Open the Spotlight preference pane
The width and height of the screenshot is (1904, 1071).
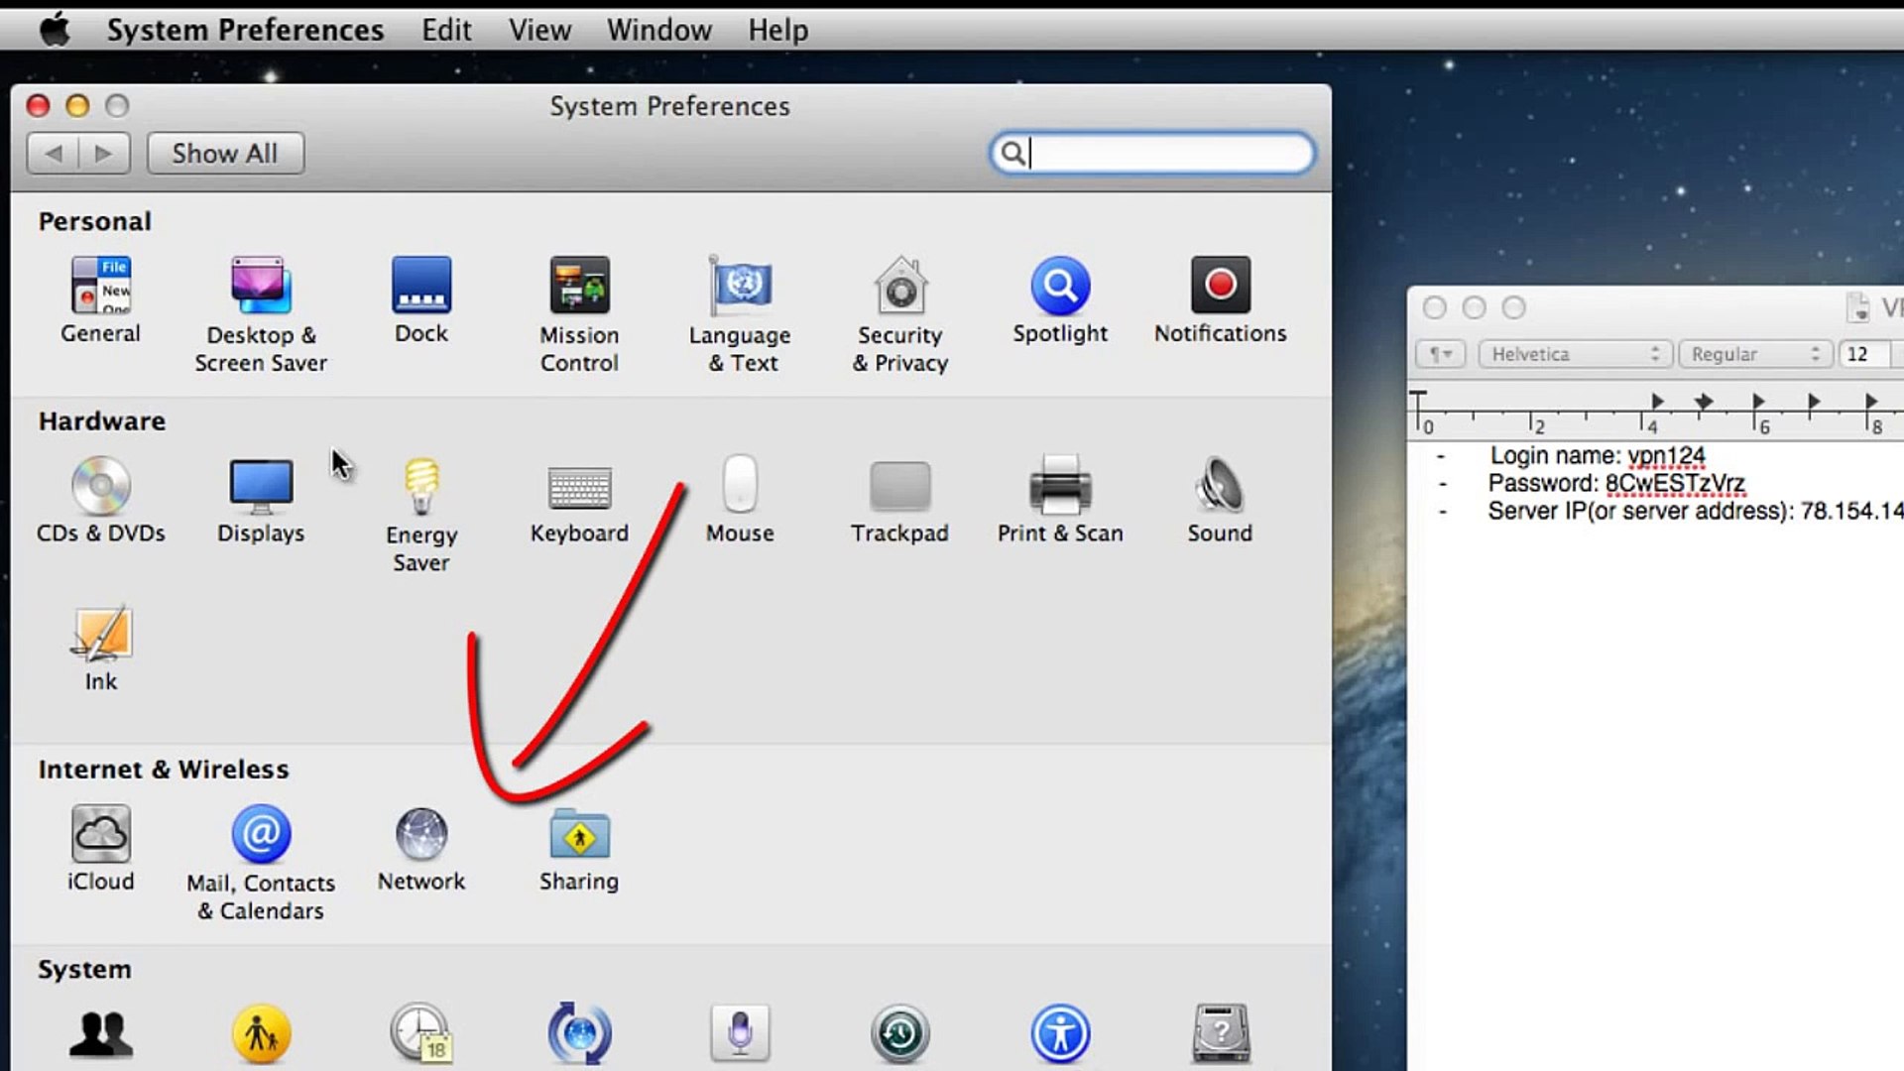pos(1060,288)
